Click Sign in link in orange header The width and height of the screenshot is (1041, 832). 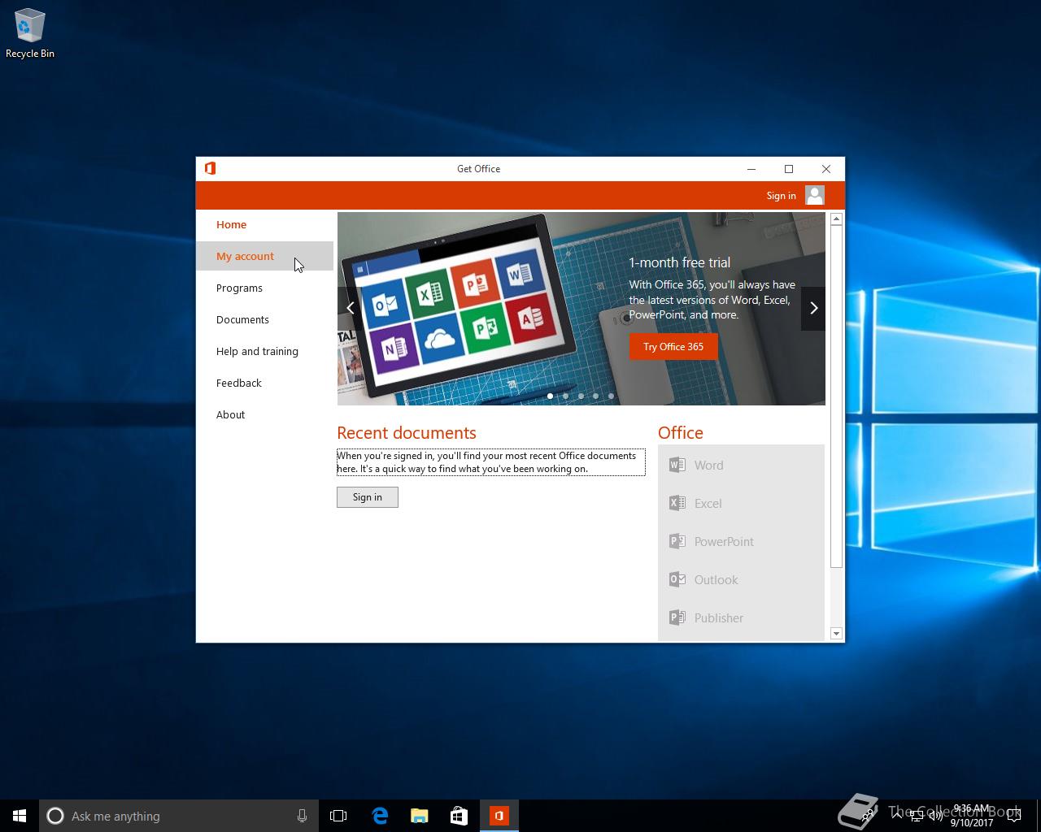click(781, 196)
